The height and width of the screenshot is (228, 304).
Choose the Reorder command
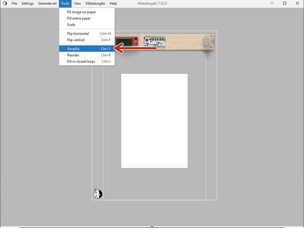point(87,55)
